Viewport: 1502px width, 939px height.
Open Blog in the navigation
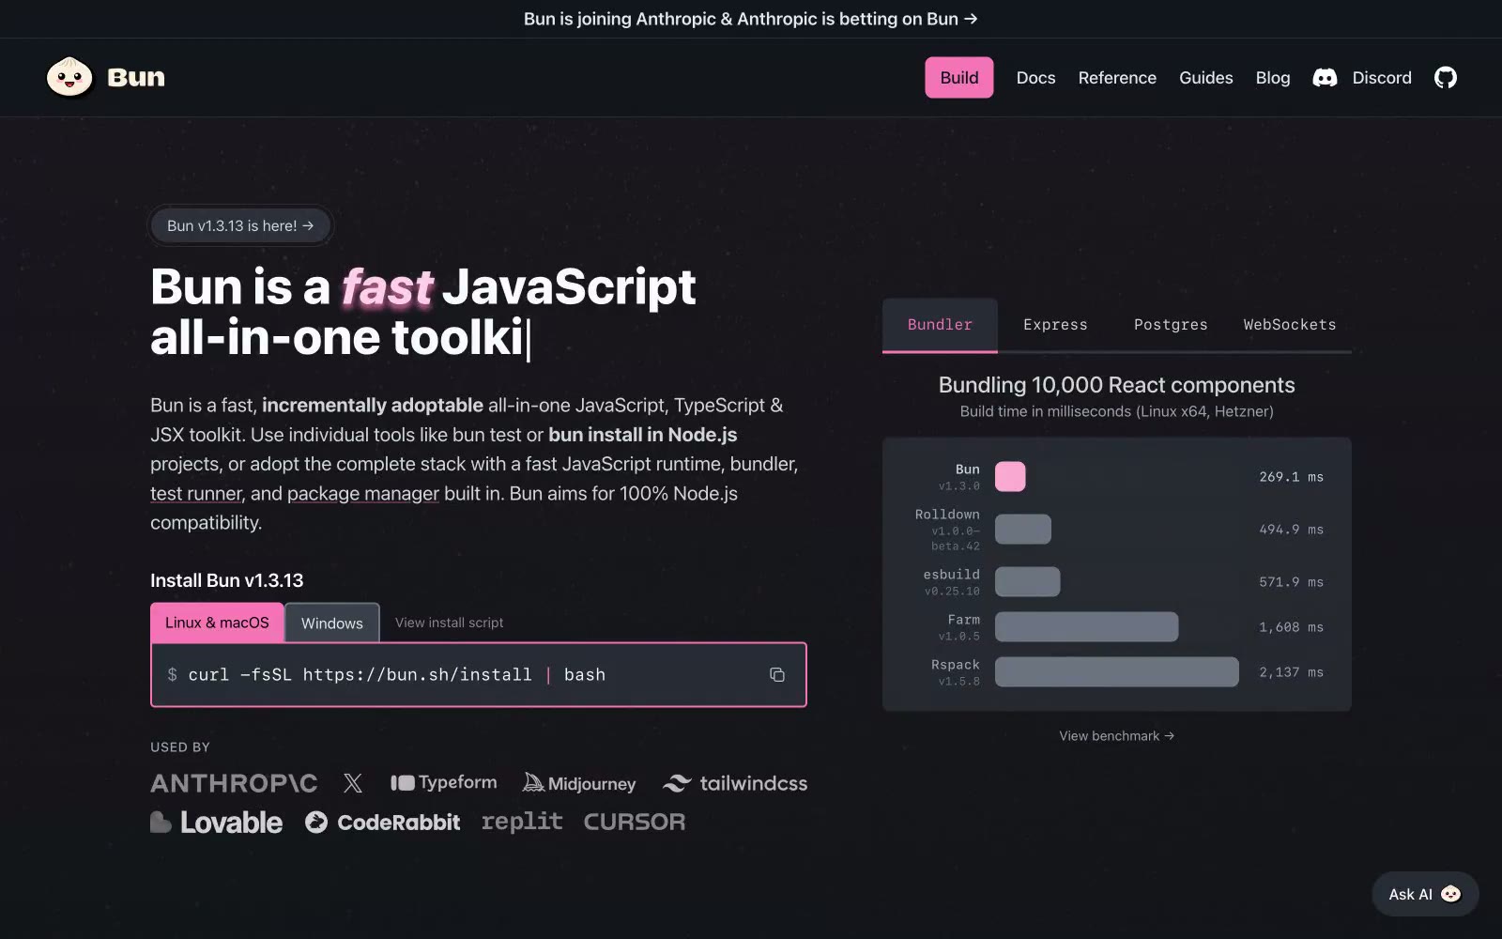(1273, 78)
